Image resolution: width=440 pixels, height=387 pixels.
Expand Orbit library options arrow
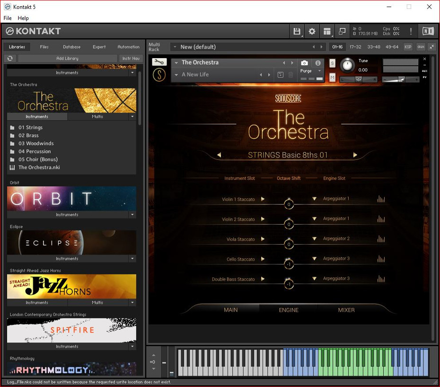tap(132, 214)
